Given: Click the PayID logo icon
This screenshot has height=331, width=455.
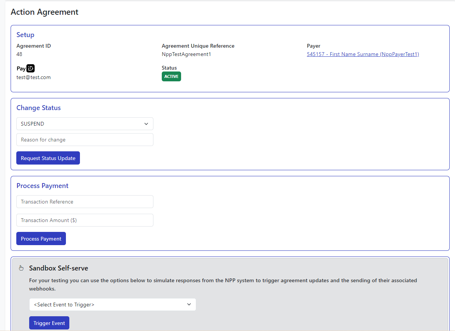Looking at the screenshot, I should (x=26, y=68).
